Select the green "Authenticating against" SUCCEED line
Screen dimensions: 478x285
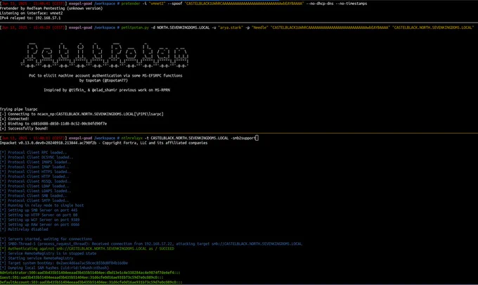87,248
